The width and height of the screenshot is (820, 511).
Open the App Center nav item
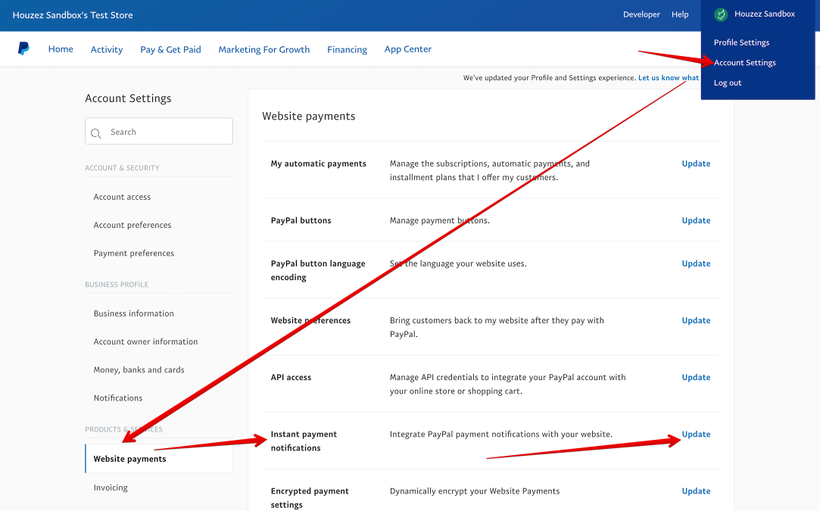point(408,48)
